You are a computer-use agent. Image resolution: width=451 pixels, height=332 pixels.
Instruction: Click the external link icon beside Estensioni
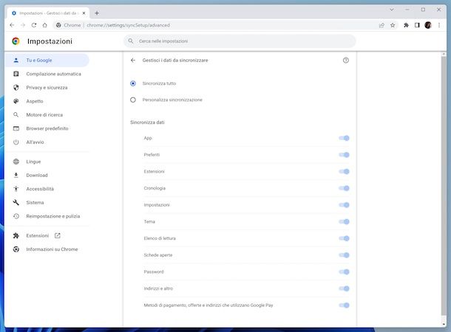point(58,235)
